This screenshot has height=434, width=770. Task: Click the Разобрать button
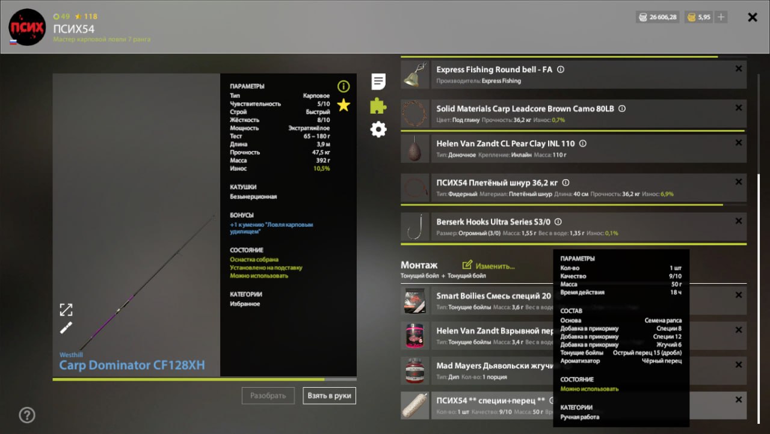(268, 396)
